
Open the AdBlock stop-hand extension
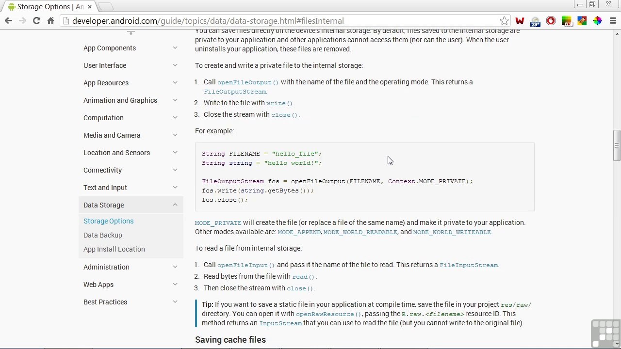tap(551, 21)
